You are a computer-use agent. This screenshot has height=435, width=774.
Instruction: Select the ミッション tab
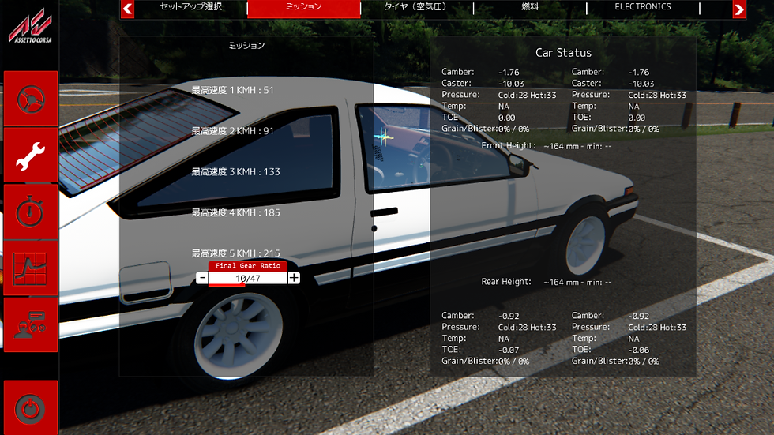pyautogui.click(x=303, y=8)
